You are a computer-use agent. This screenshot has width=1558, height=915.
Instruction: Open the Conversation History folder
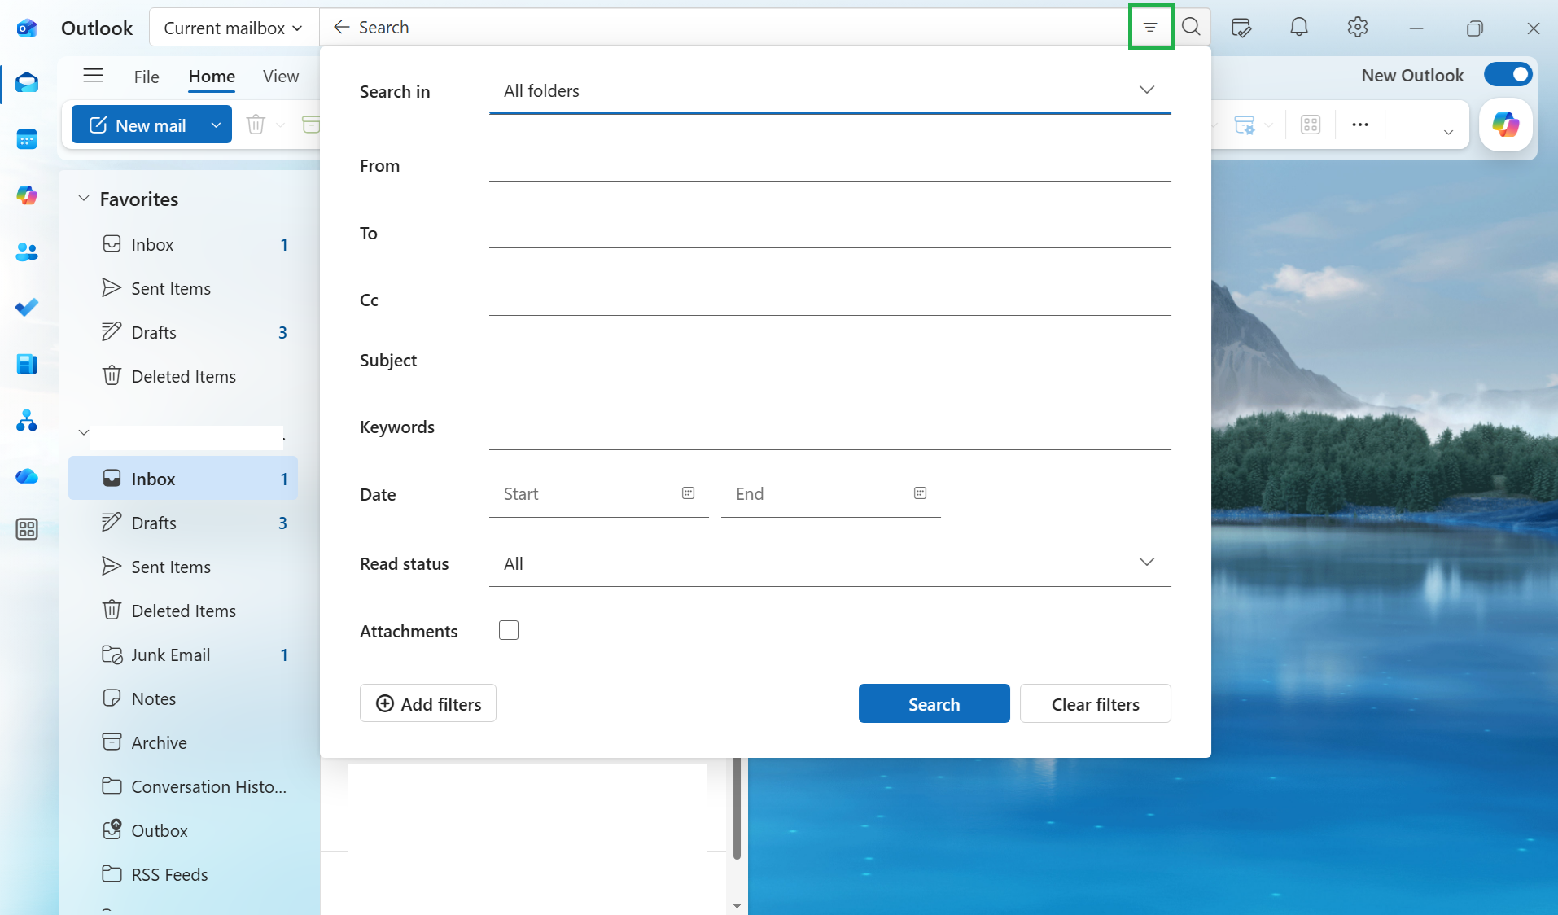183,786
